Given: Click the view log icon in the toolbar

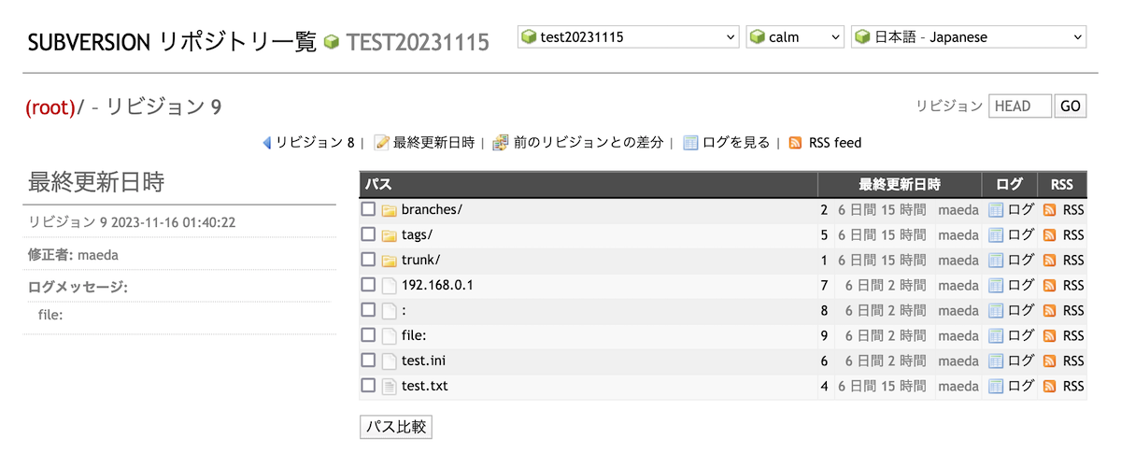Looking at the screenshot, I should click(691, 143).
